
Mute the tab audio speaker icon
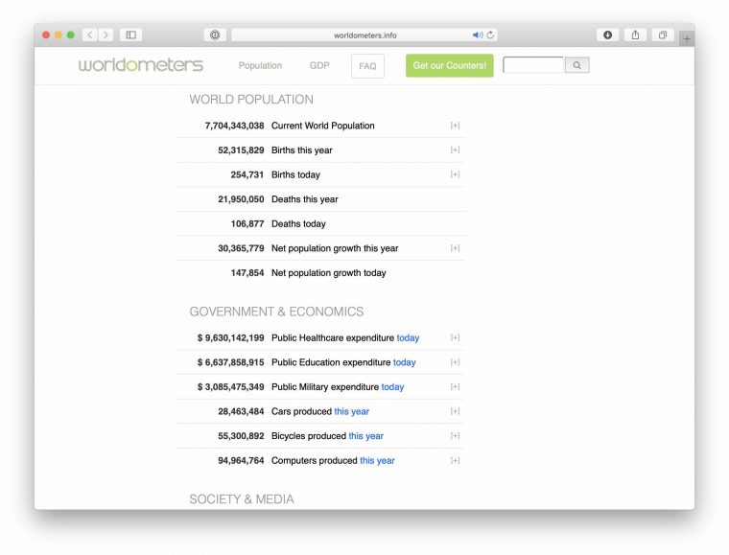coord(478,35)
